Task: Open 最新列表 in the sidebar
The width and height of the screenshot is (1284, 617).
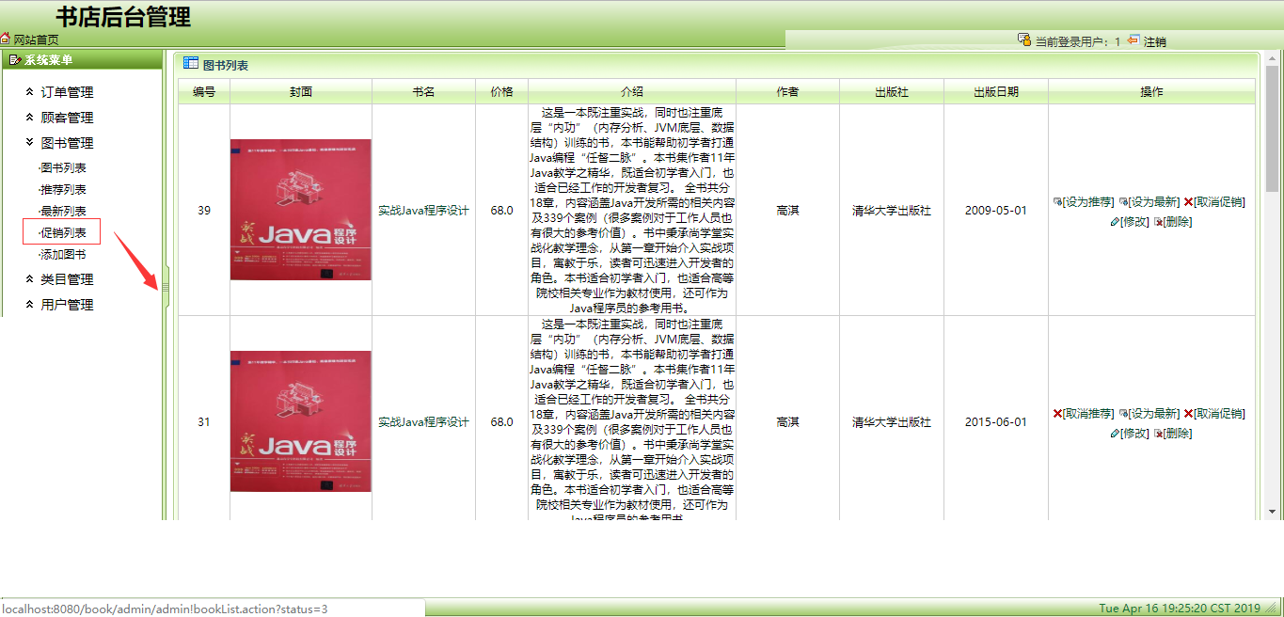Action: pyautogui.click(x=63, y=211)
